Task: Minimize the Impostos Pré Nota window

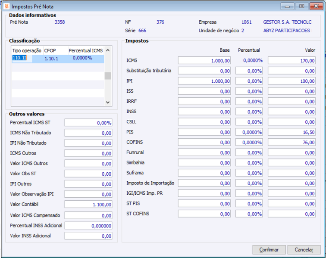Action: (287, 6)
